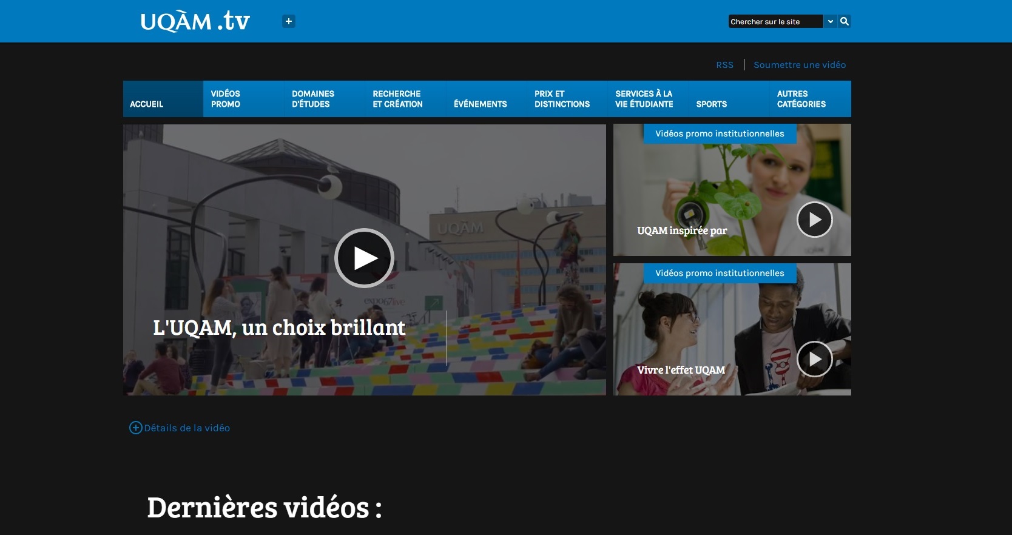The image size is (1012, 535).
Task: Click the UQAM.tv logo
Action: [195, 21]
